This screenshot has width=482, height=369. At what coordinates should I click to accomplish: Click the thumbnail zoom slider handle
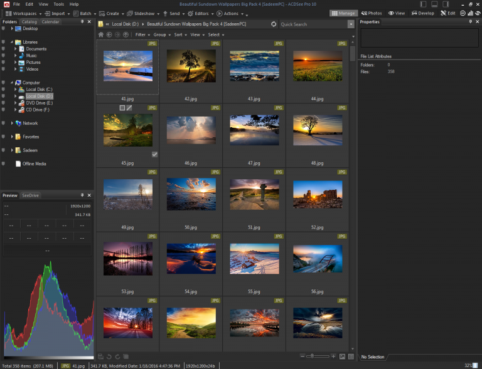pyautogui.click(x=312, y=356)
